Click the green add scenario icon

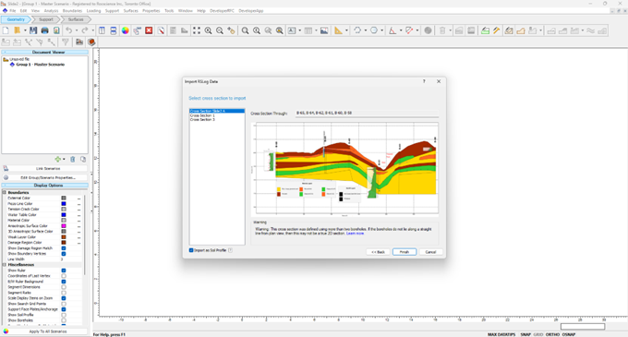58,160
